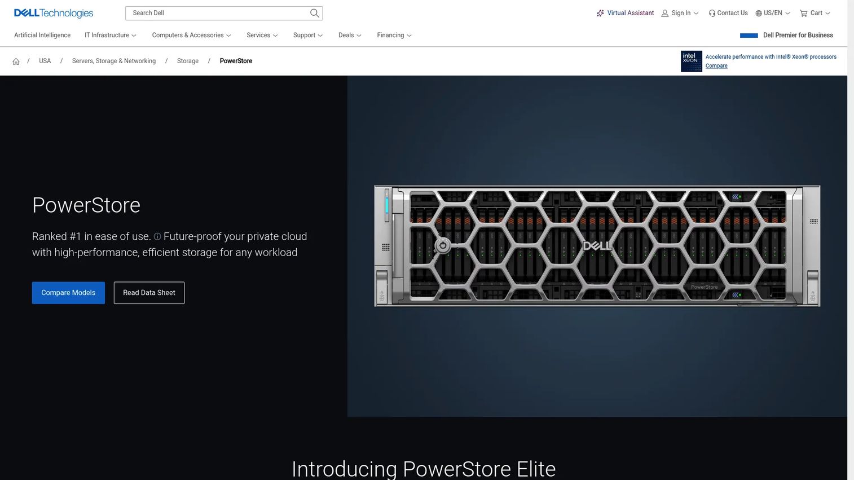This screenshot has height=480, width=854.
Task: Click the US/EN globe icon
Action: click(x=759, y=13)
